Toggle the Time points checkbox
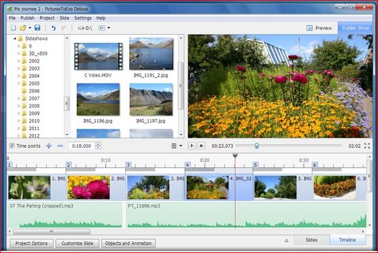The height and width of the screenshot is (253, 378). point(12,146)
